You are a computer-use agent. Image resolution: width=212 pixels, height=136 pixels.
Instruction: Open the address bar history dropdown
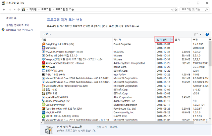coord(172,10)
